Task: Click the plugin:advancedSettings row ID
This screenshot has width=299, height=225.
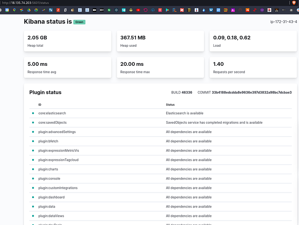Action: (x=57, y=132)
